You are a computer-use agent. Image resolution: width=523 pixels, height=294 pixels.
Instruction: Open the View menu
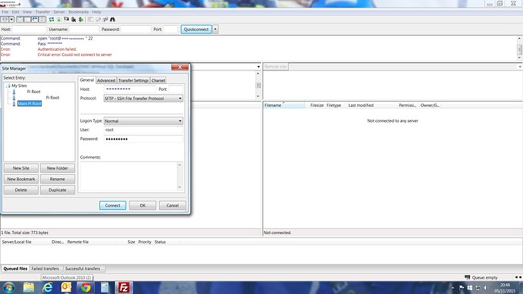point(27,11)
